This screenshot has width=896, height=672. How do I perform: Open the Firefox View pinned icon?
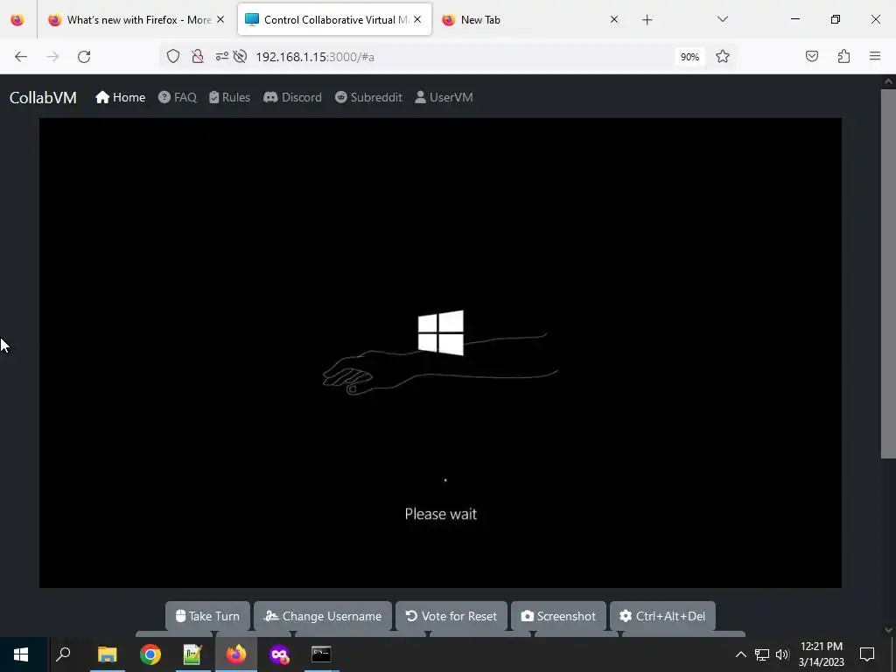click(x=17, y=19)
